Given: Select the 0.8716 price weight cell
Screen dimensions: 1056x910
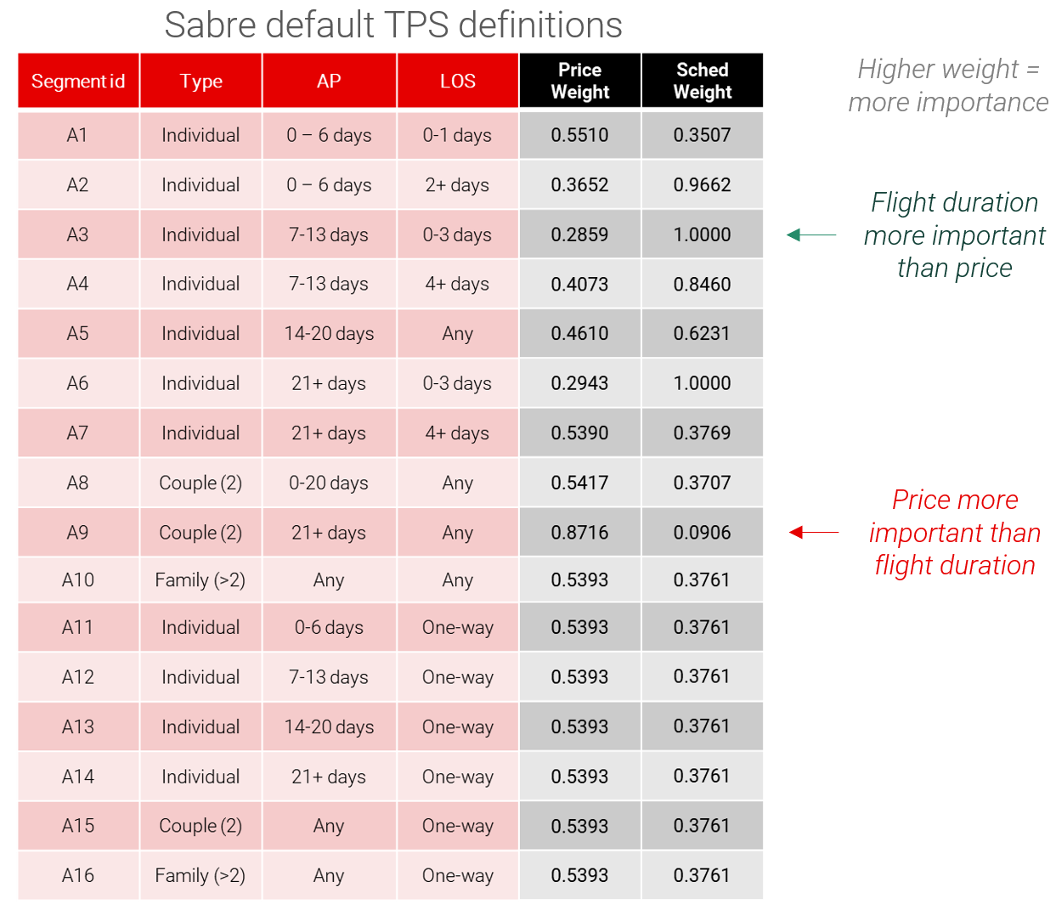Looking at the screenshot, I should click(x=579, y=533).
